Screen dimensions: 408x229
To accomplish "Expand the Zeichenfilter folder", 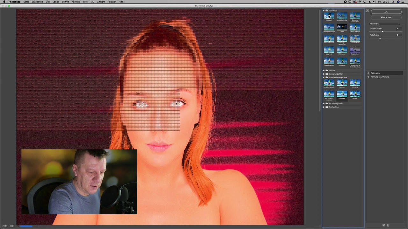I will (x=324, y=107).
